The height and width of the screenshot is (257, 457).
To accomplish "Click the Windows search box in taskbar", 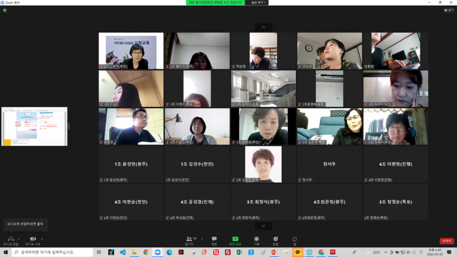I will point(51,252).
